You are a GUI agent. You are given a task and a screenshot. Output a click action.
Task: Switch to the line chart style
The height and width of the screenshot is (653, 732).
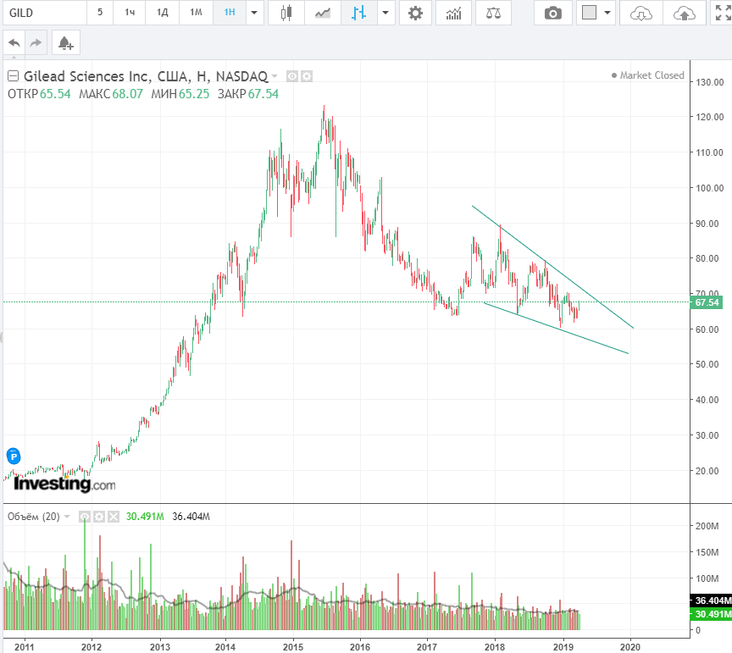(323, 13)
